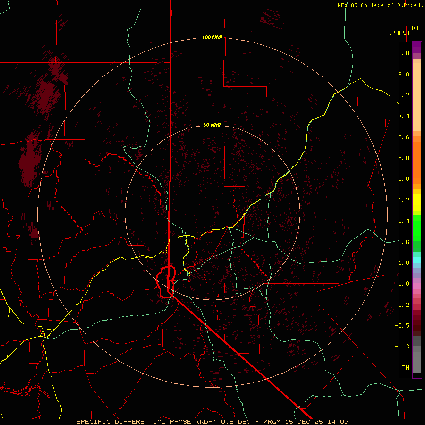Click the 5.0 value on the scale

click(404, 179)
